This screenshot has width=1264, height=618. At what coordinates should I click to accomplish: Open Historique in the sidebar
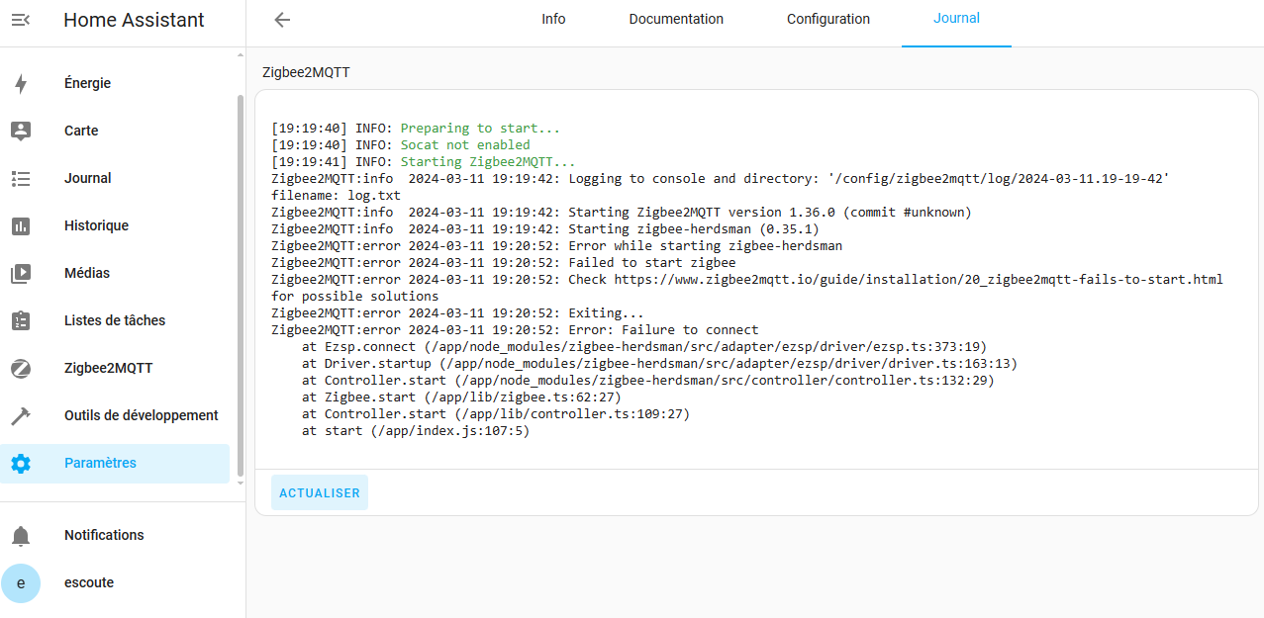coord(115,226)
